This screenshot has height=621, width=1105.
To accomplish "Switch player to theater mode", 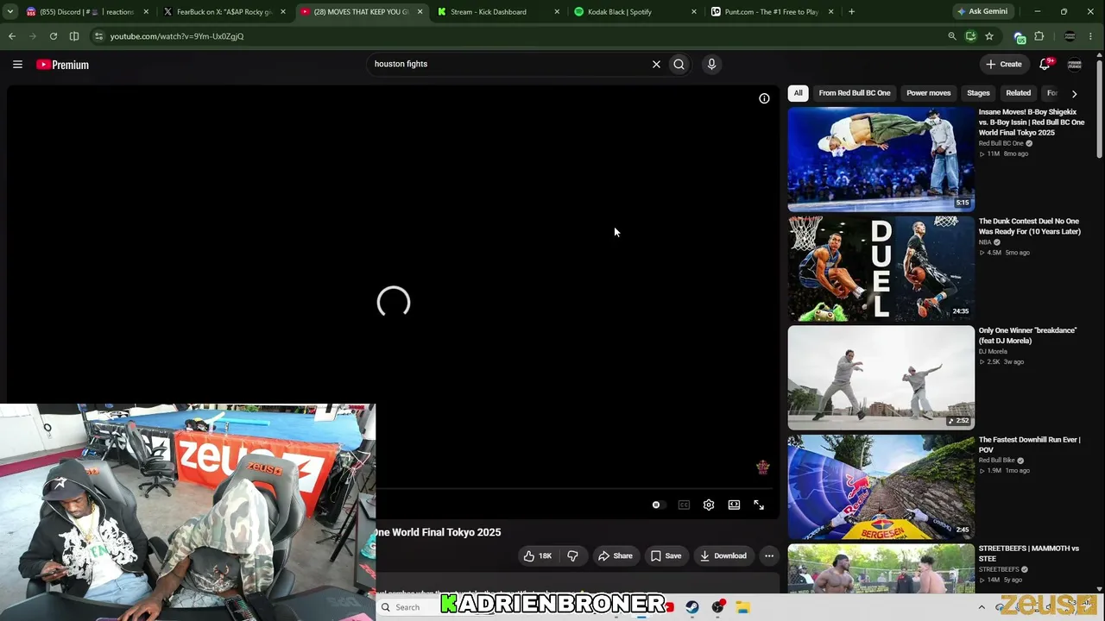I will click(734, 505).
